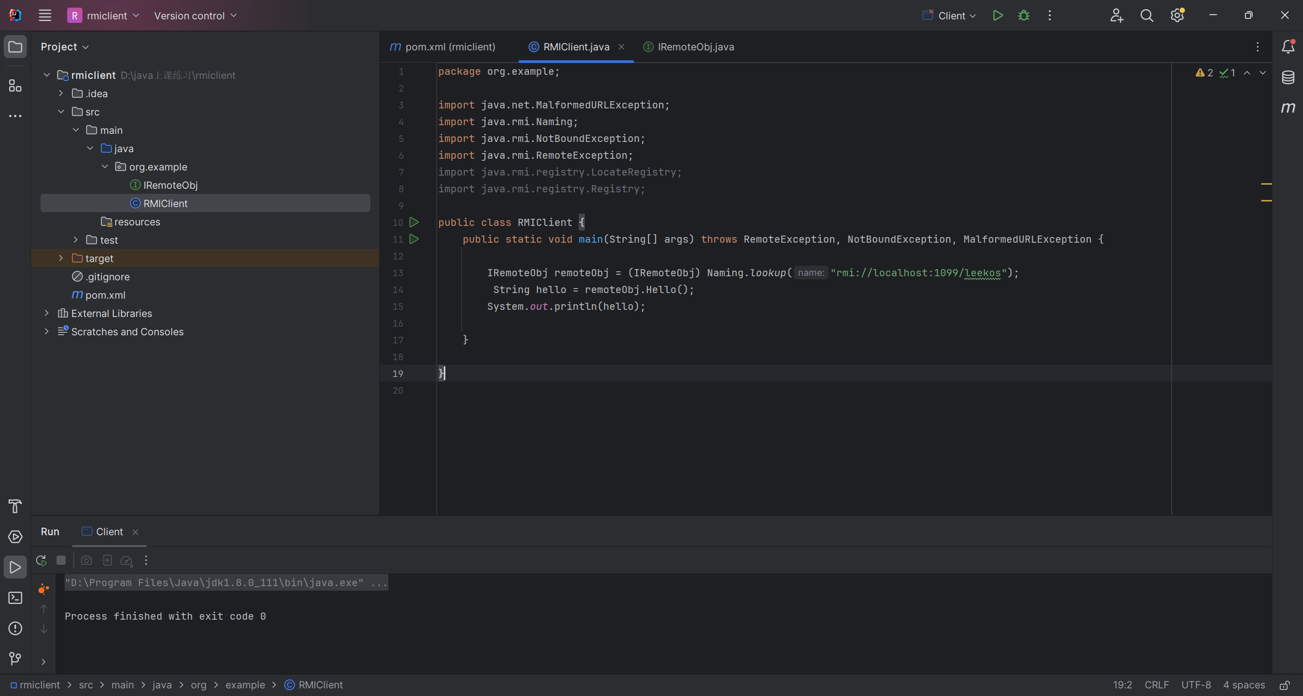Open the Database tool window
The height and width of the screenshot is (696, 1303).
(1288, 77)
